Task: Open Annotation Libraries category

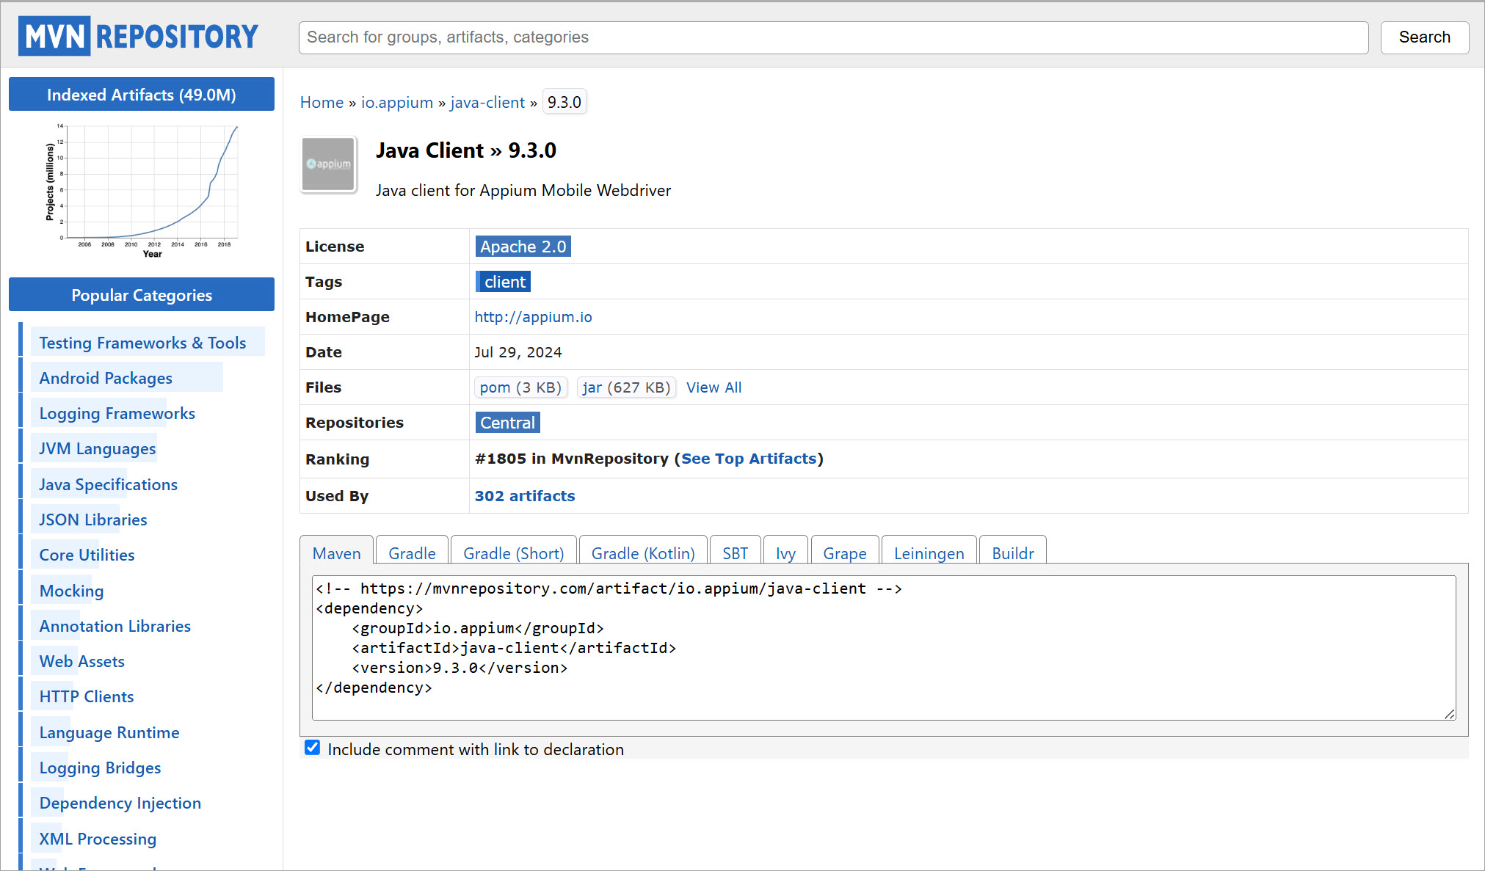Action: (x=115, y=626)
